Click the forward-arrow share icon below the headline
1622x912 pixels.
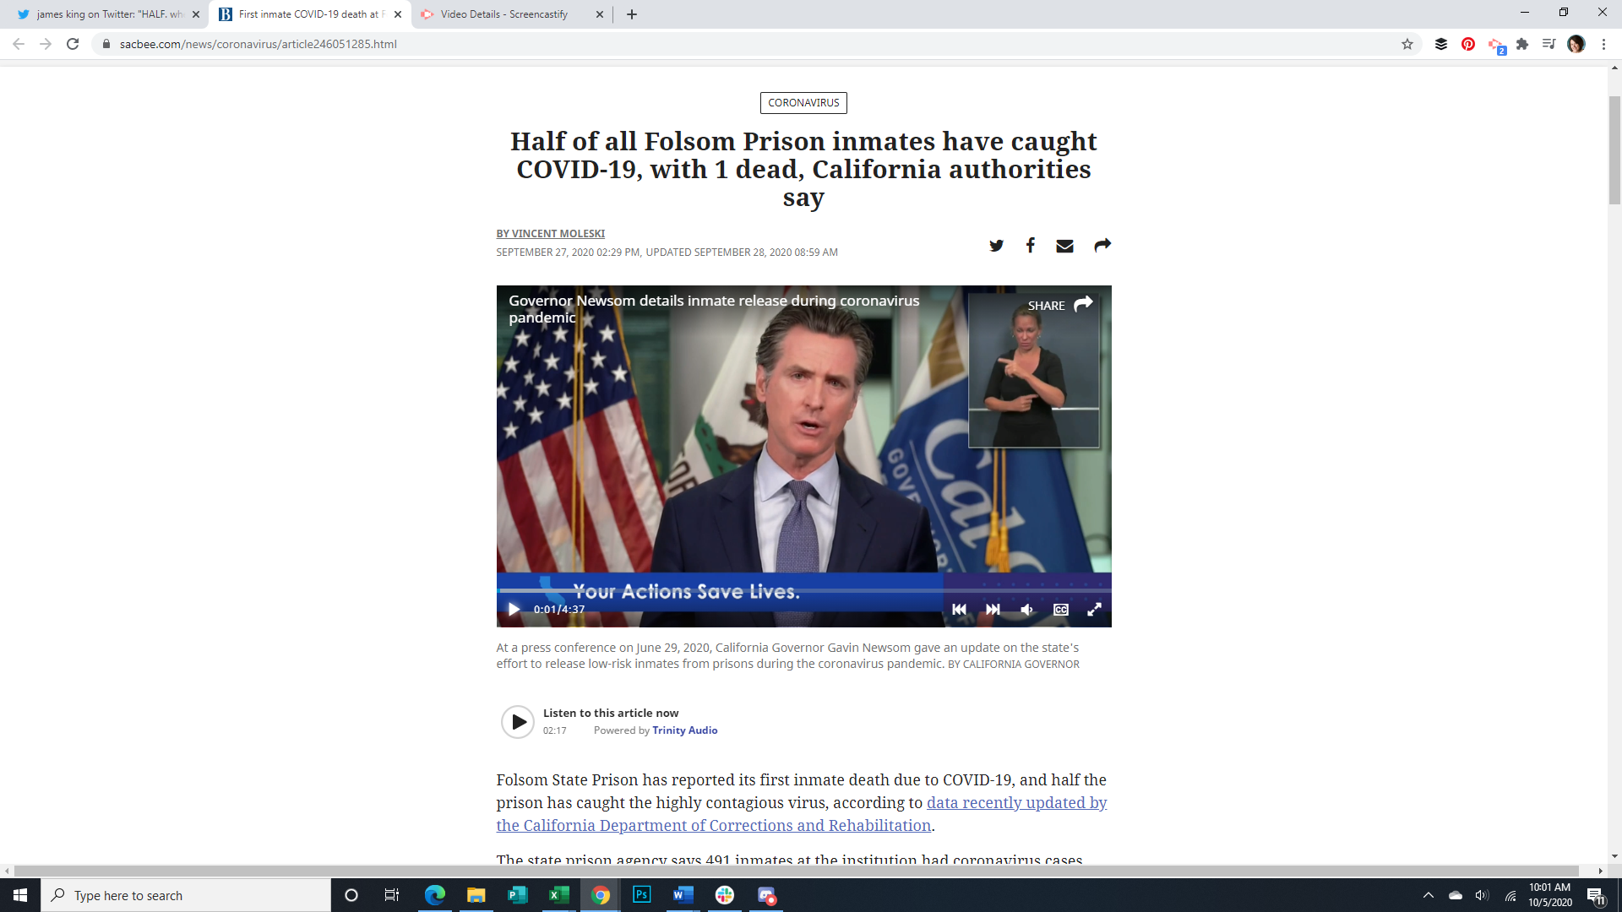click(1102, 246)
